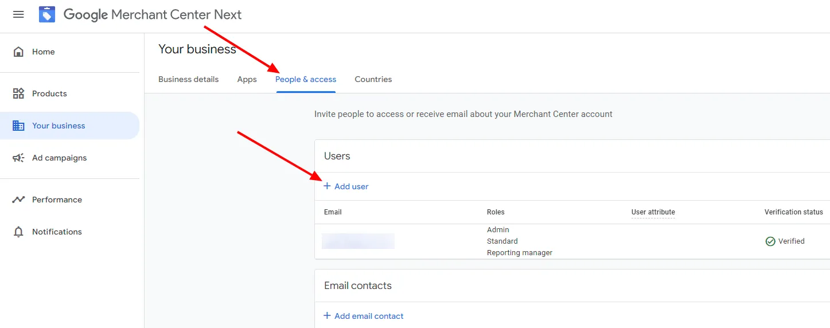Click the User attribute column header
This screenshot has height=328, width=830.
[x=653, y=212]
